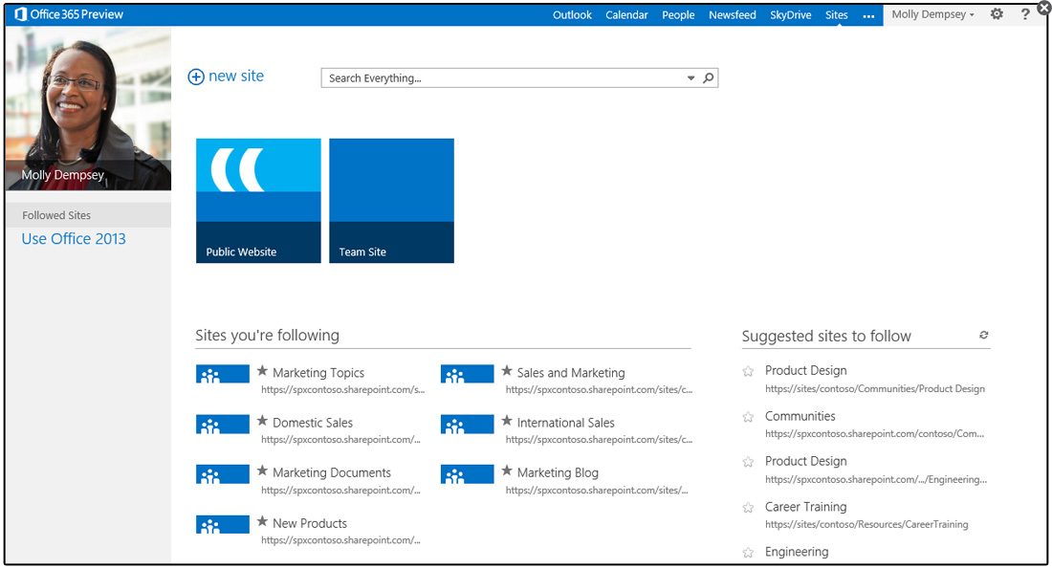Open SkyDrive from the top bar

coord(790,14)
